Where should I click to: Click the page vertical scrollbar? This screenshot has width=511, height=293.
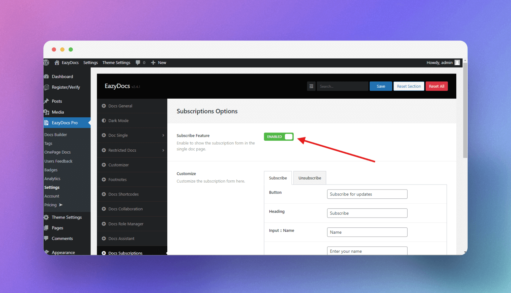tap(465, 110)
